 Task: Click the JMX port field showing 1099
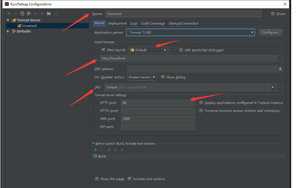(x=158, y=119)
